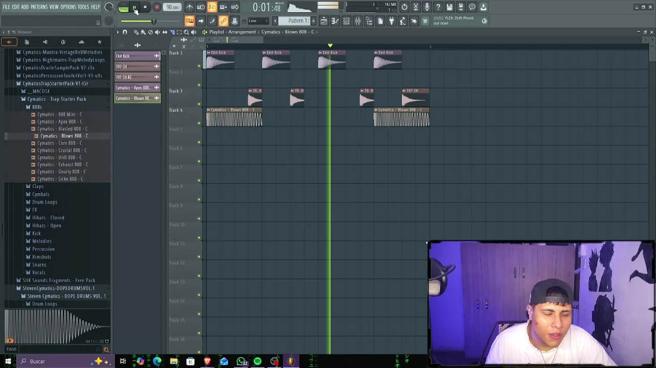Mute Track 5 with its green dot
The image size is (656, 368).
199,142
